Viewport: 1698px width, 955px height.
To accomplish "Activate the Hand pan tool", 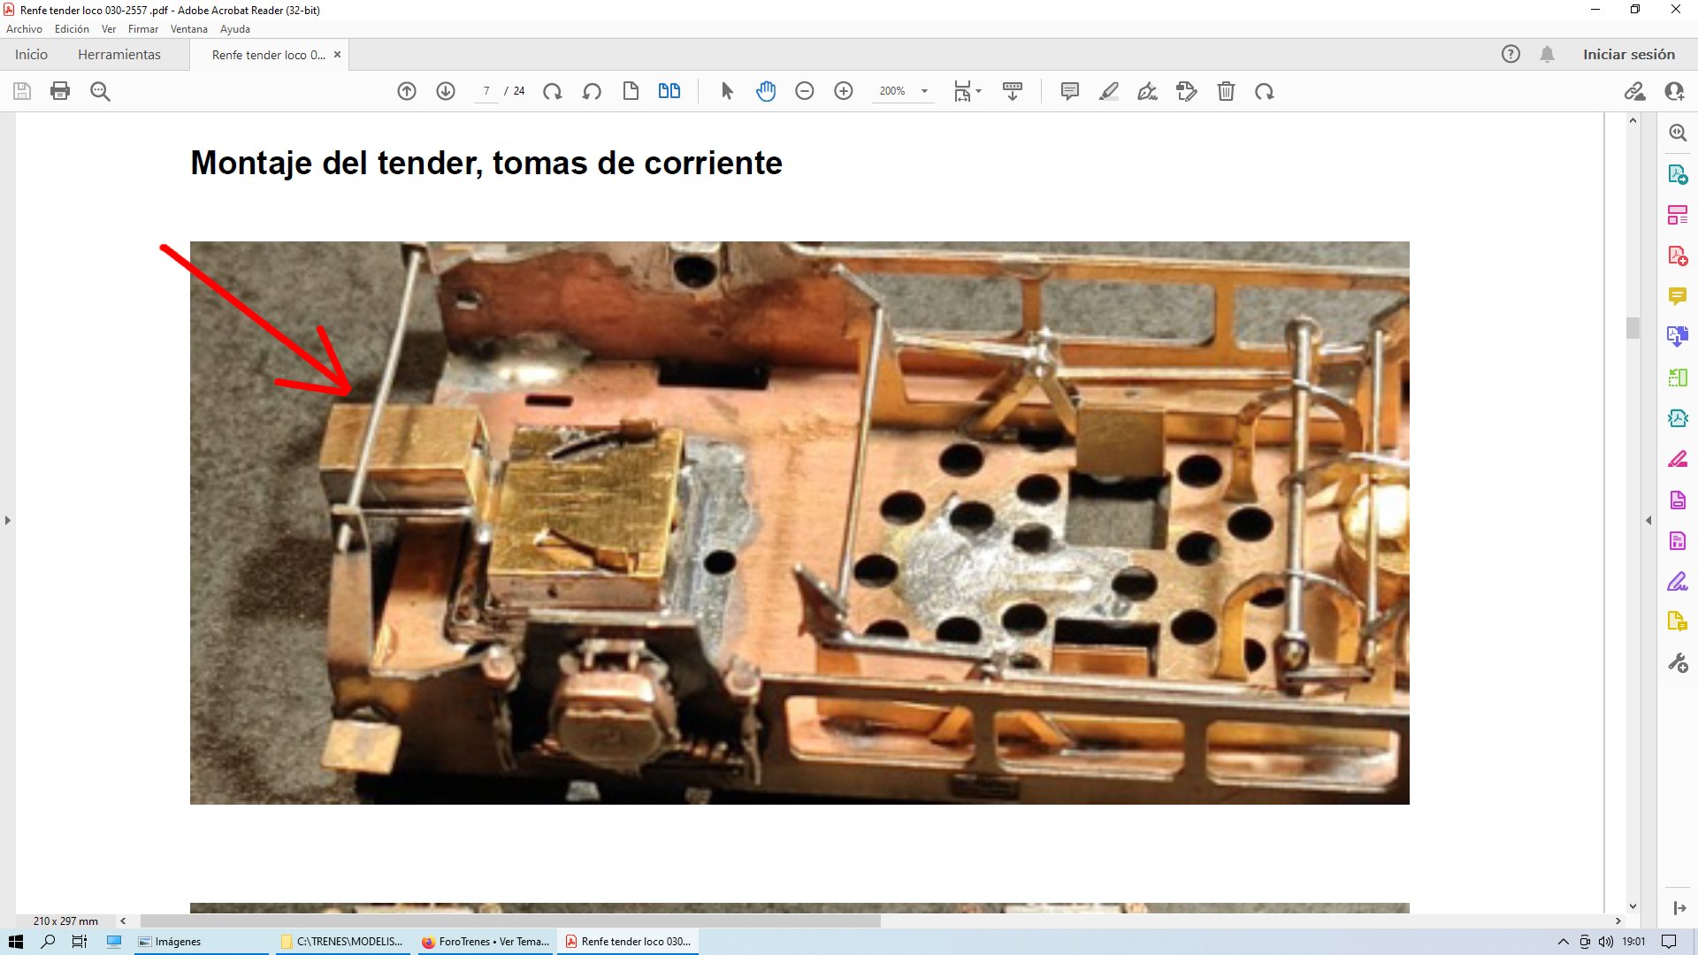I will pos(766,91).
